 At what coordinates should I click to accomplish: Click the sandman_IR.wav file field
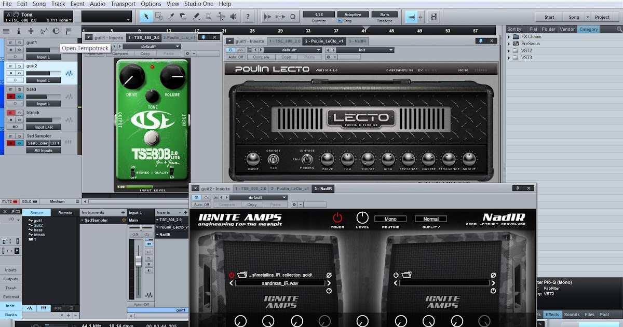point(280,283)
